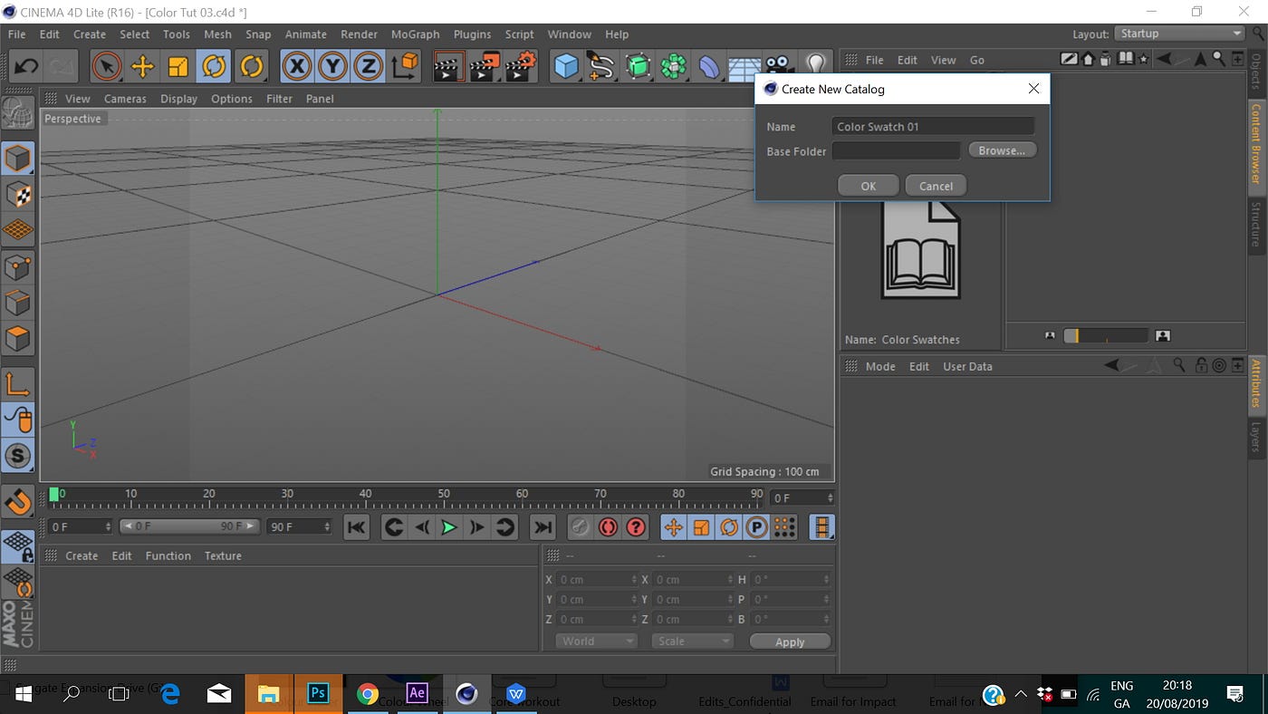Viewport: 1268px width, 714px height.
Task: Click the Base Folder input field
Action: coord(896,150)
